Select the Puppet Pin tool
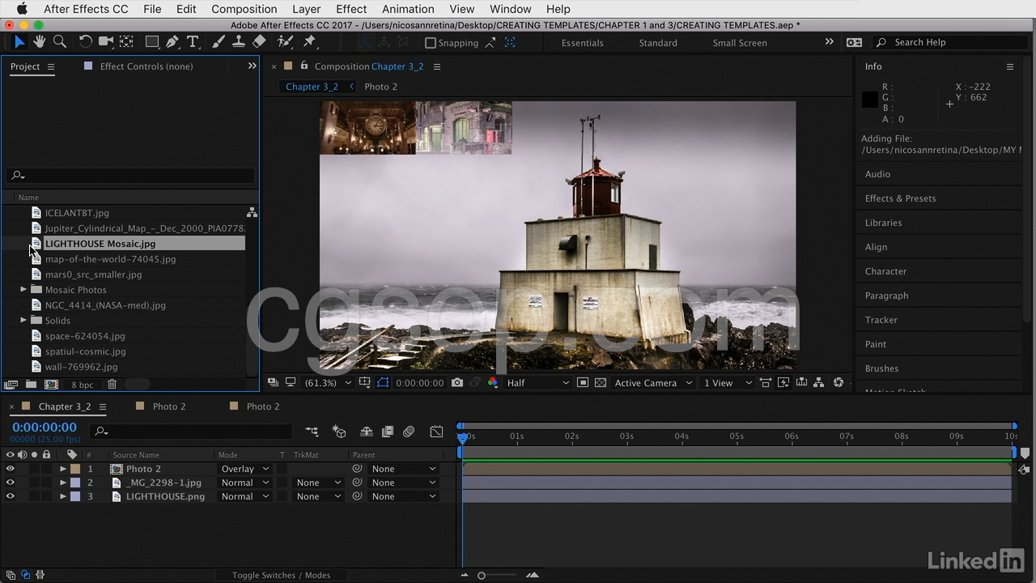This screenshot has width=1036, height=583. 309,42
